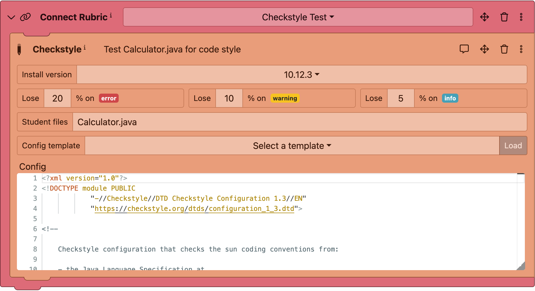The image size is (535, 291).
Task: Open more options menu for Connect Rubric
Action: click(521, 17)
